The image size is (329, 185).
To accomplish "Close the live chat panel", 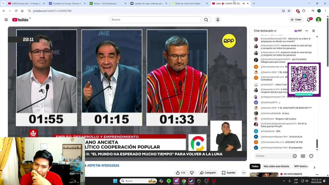I will pos(314,31).
